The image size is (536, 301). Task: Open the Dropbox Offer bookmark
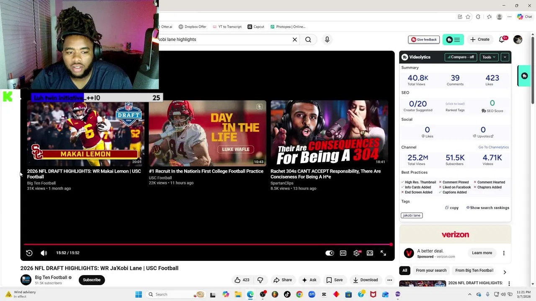[192, 27]
